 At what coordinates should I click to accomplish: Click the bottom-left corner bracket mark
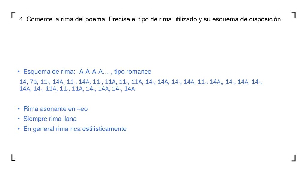13,158
